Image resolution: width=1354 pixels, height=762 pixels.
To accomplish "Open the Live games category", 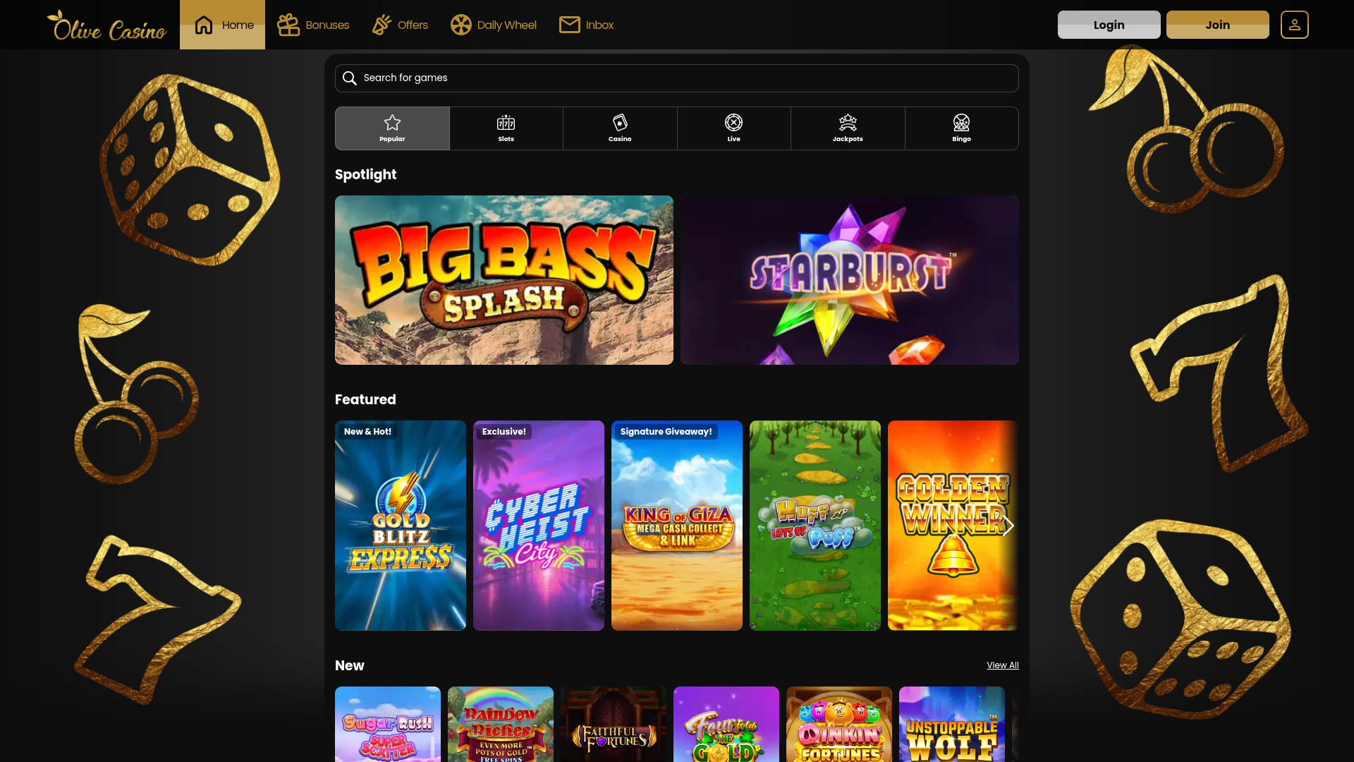I will click(733, 128).
